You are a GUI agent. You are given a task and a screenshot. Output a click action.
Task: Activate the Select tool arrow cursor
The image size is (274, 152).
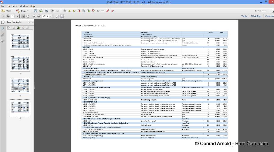tap(23, 16)
